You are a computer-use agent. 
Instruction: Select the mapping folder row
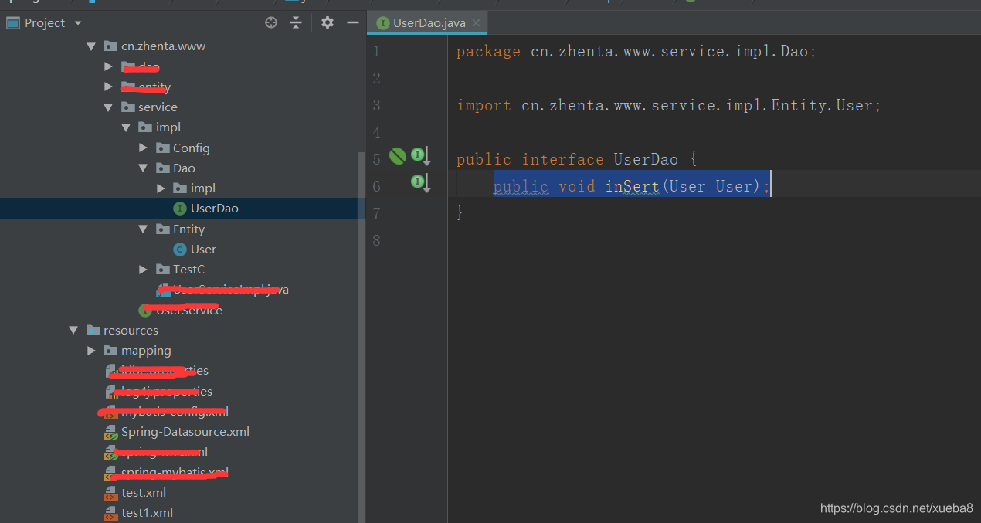click(183, 351)
